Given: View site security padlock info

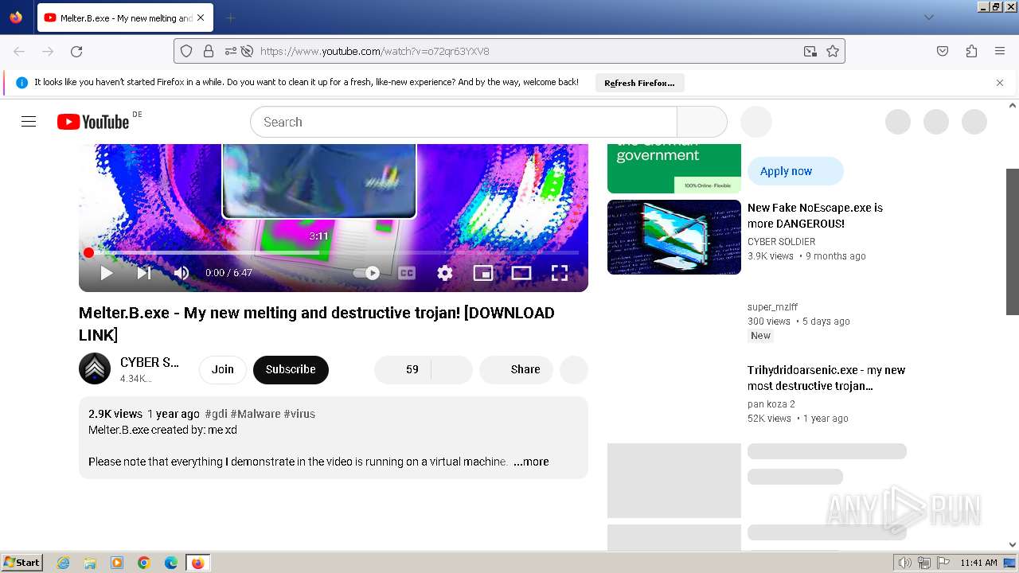Looking at the screenshot, I should coord(209,51).
